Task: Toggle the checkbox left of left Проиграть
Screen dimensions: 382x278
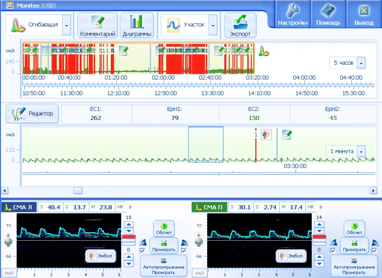Action: [143, 251]
